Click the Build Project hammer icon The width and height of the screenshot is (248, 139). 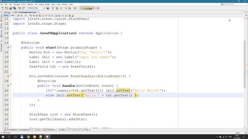point(53,8)
